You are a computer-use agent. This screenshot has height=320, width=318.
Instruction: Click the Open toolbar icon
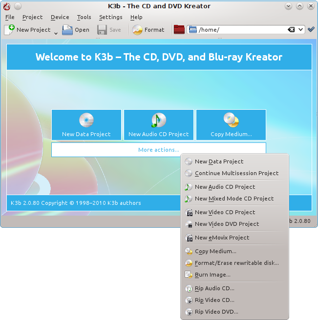(x=67, y=30)
